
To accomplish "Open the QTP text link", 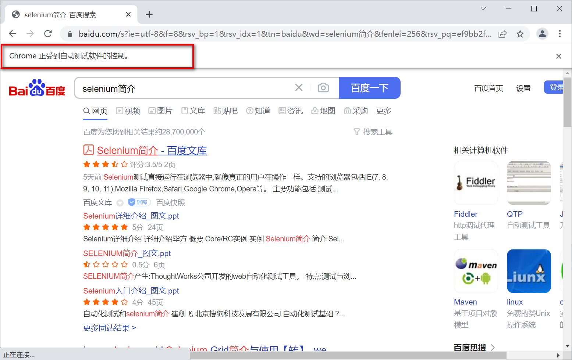I will coord(515,214).
